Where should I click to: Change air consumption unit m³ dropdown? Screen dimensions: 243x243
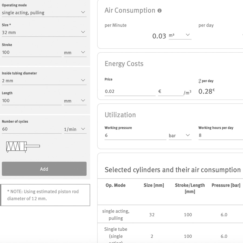pos(180,35)
